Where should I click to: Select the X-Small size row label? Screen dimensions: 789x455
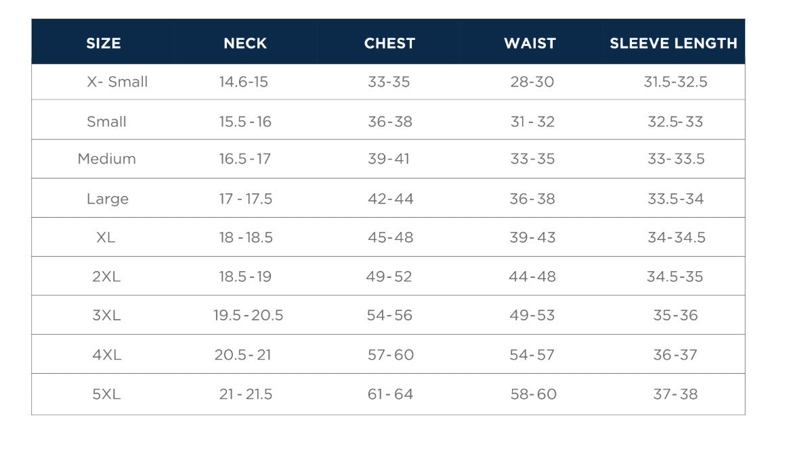pyautogui.click(x=117, y=82)
